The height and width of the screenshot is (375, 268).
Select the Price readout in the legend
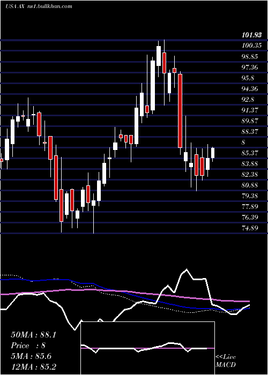click(28, 346)
